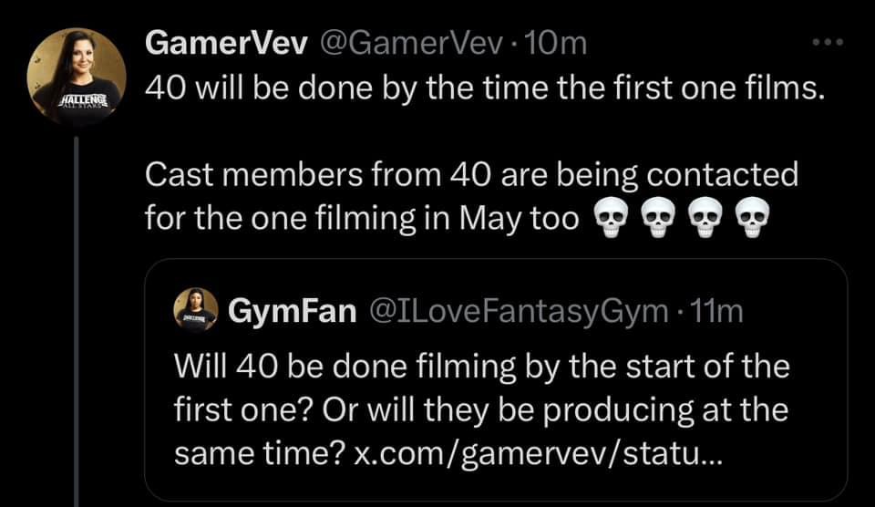875x507 pixels.
Task: Click the 11m timestamp in quoted tweet
Action: pos(717,311)
